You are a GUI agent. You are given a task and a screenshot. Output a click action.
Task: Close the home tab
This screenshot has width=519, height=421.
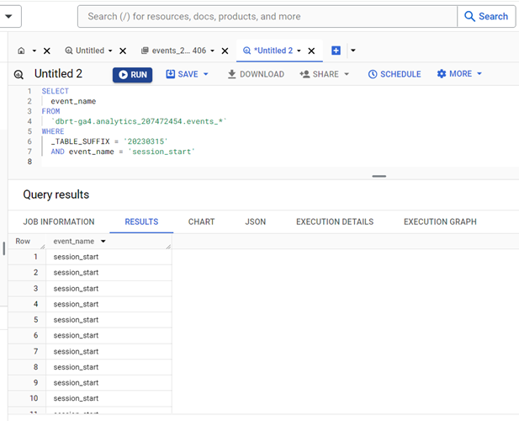click(47, 51)
